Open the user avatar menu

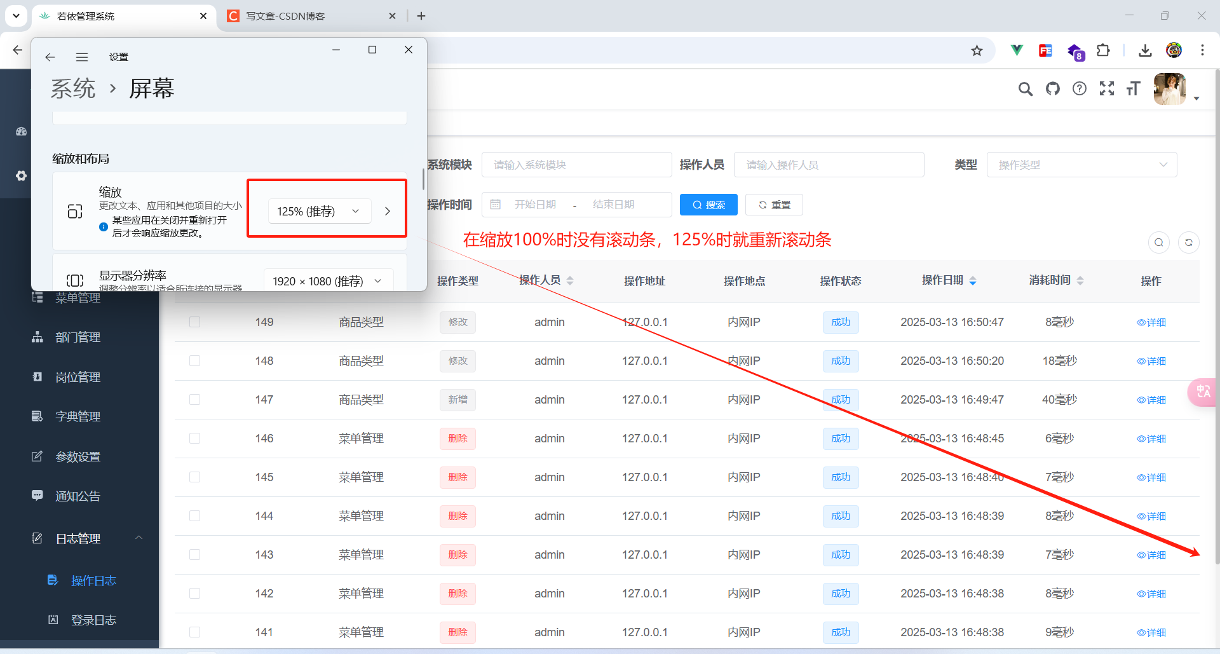pyautogui.click(x=1170, y=89)
